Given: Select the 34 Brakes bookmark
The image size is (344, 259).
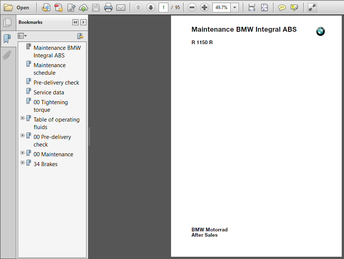Looking at the screenshot, I should pos(45,164).
